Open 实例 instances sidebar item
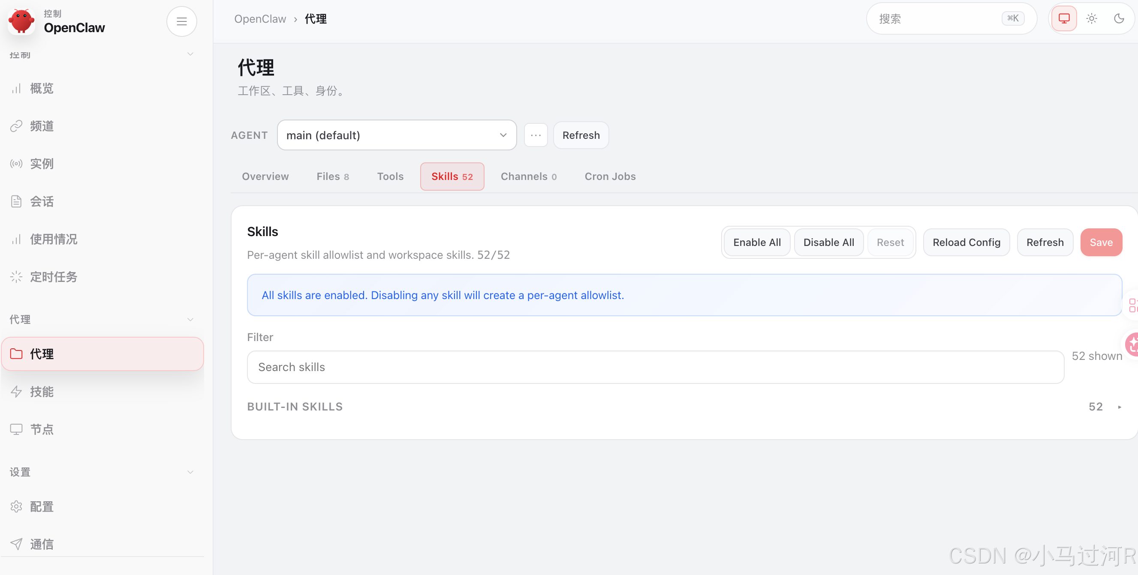This screenshot has width=1138, height=575. tap(42, 164)
